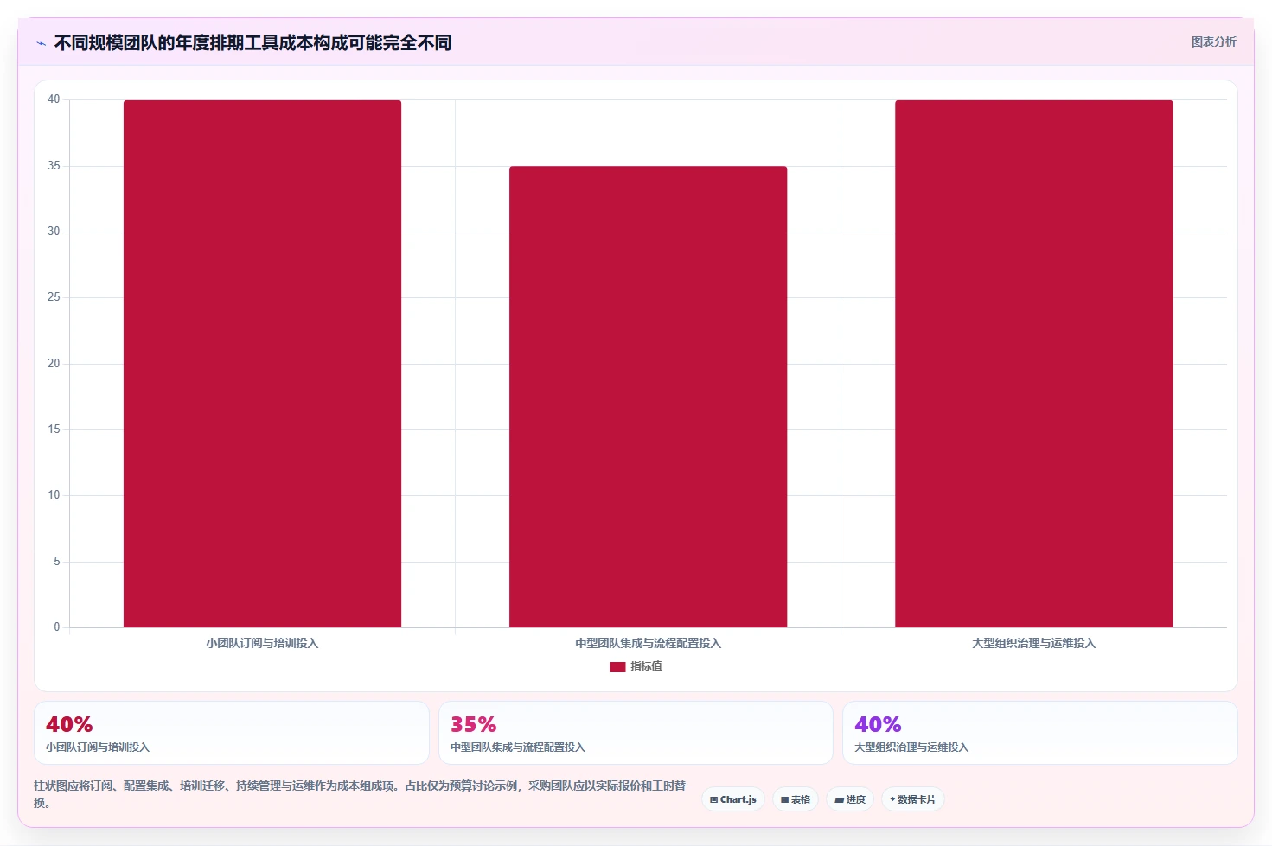Image resolution: width=1272 pixels, height=846 pixels.
Task: Click the chart title 不同规模团队的年度排期工具成本构成可能完全不同
Action: pos(252,43)
